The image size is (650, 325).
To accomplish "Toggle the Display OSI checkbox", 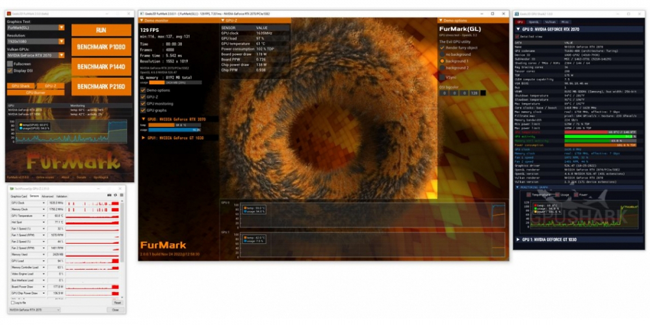I will point(10,71).
